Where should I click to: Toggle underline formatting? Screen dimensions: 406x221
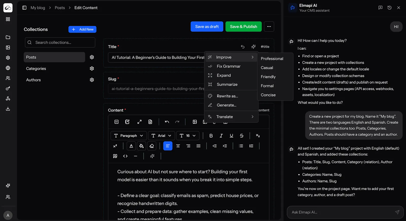click(x=231, y=136)
